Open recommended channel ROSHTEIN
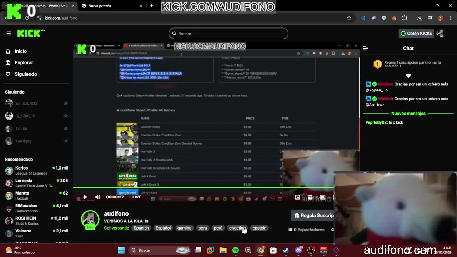This screenshot has width=457, height=257. tap(36, 221)
